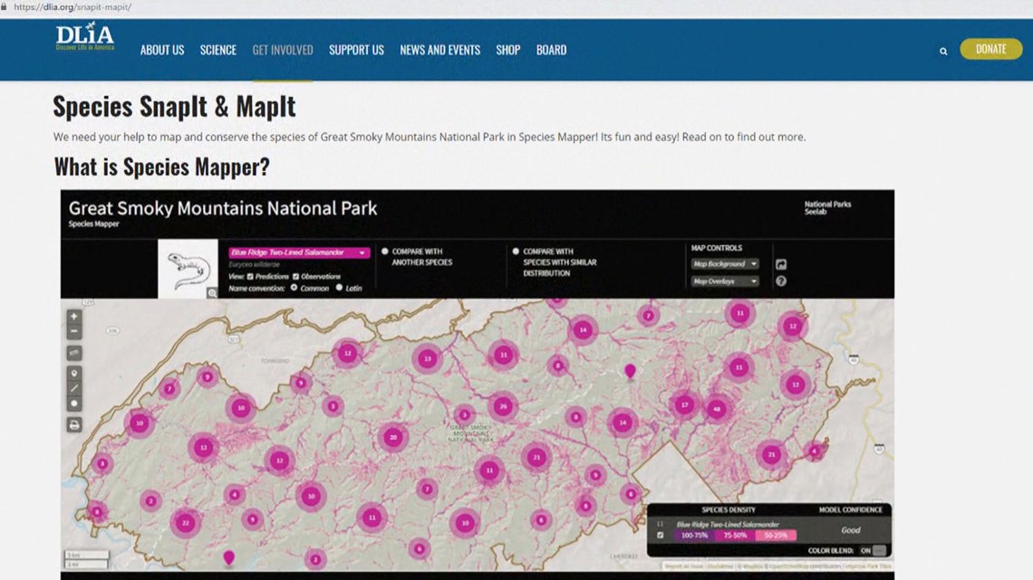
Task: Toggle the species density legend checkbox
Action: (x=660, y=536)
